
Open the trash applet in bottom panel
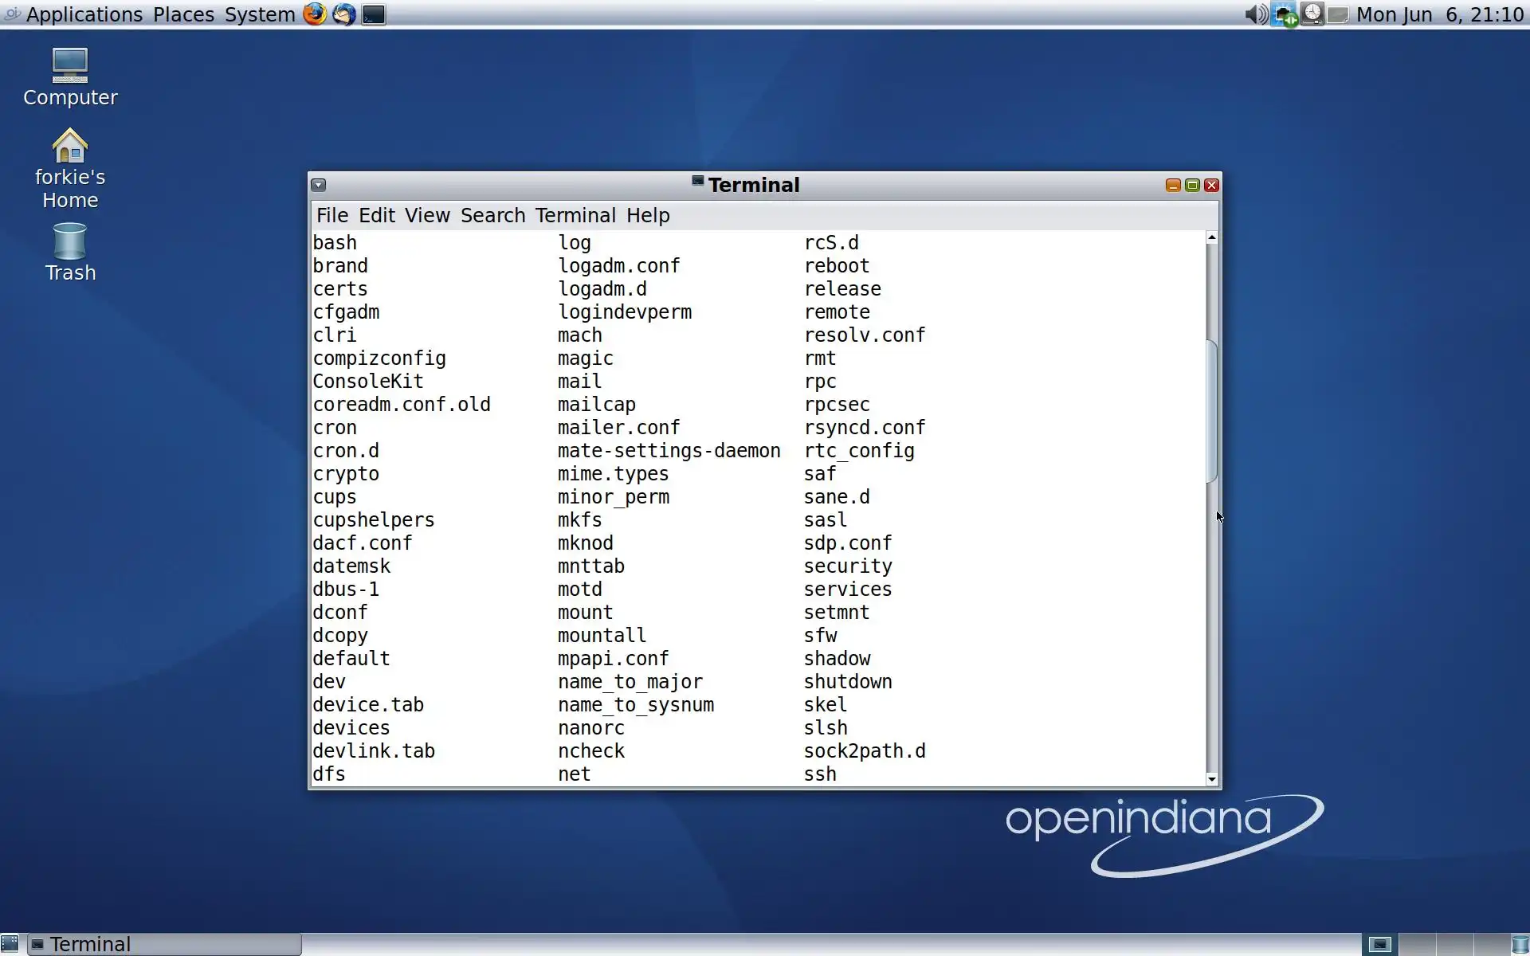pyautogui.click(x=1520, y=944)
